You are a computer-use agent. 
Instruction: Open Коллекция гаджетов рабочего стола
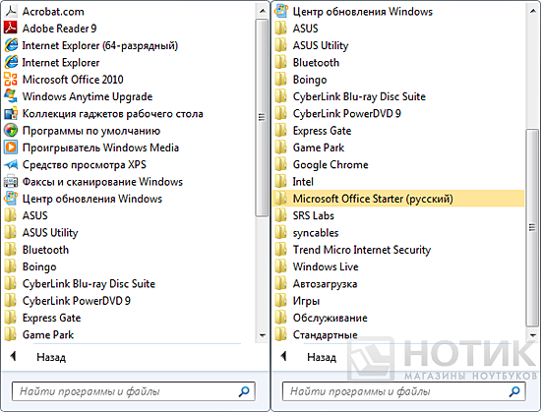pos(112,113)
